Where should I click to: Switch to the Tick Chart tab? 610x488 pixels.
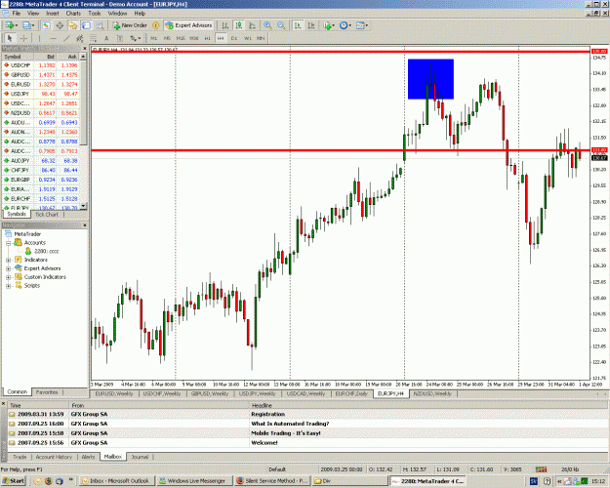(46, 215)
